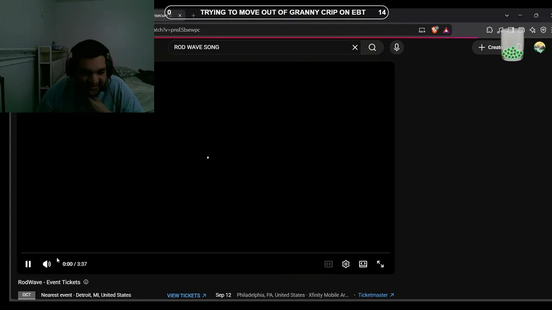Start voice search with microphone

coord(397,47)
